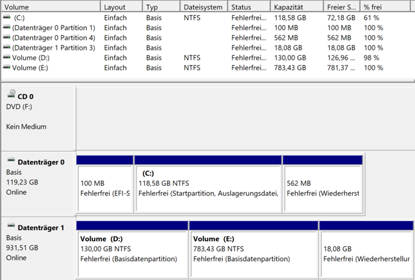Viewport: 415px width, 280px height.
Task: Click the 72,18 GB free space cell
Action: pyautogui.click(x=341, y=18)
